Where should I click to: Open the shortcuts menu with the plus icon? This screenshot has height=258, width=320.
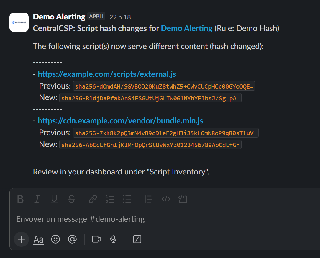coord(21,239)
